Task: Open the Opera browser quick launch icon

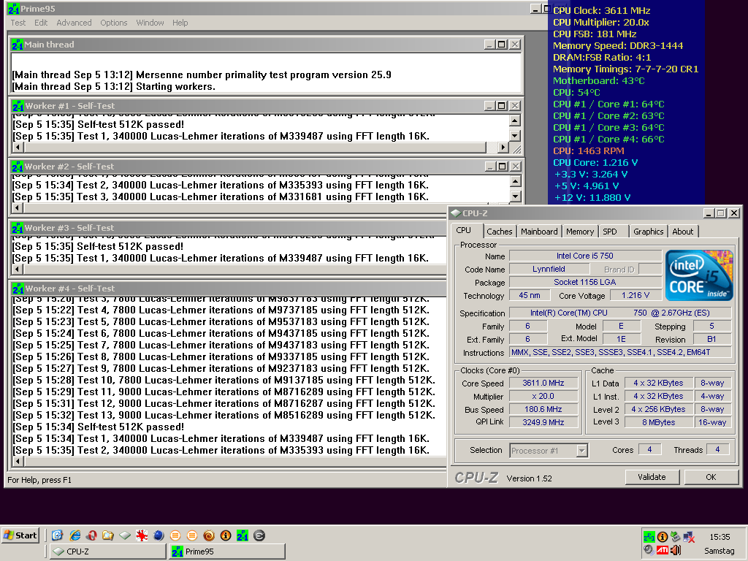Action: click(x=91, y=535)
